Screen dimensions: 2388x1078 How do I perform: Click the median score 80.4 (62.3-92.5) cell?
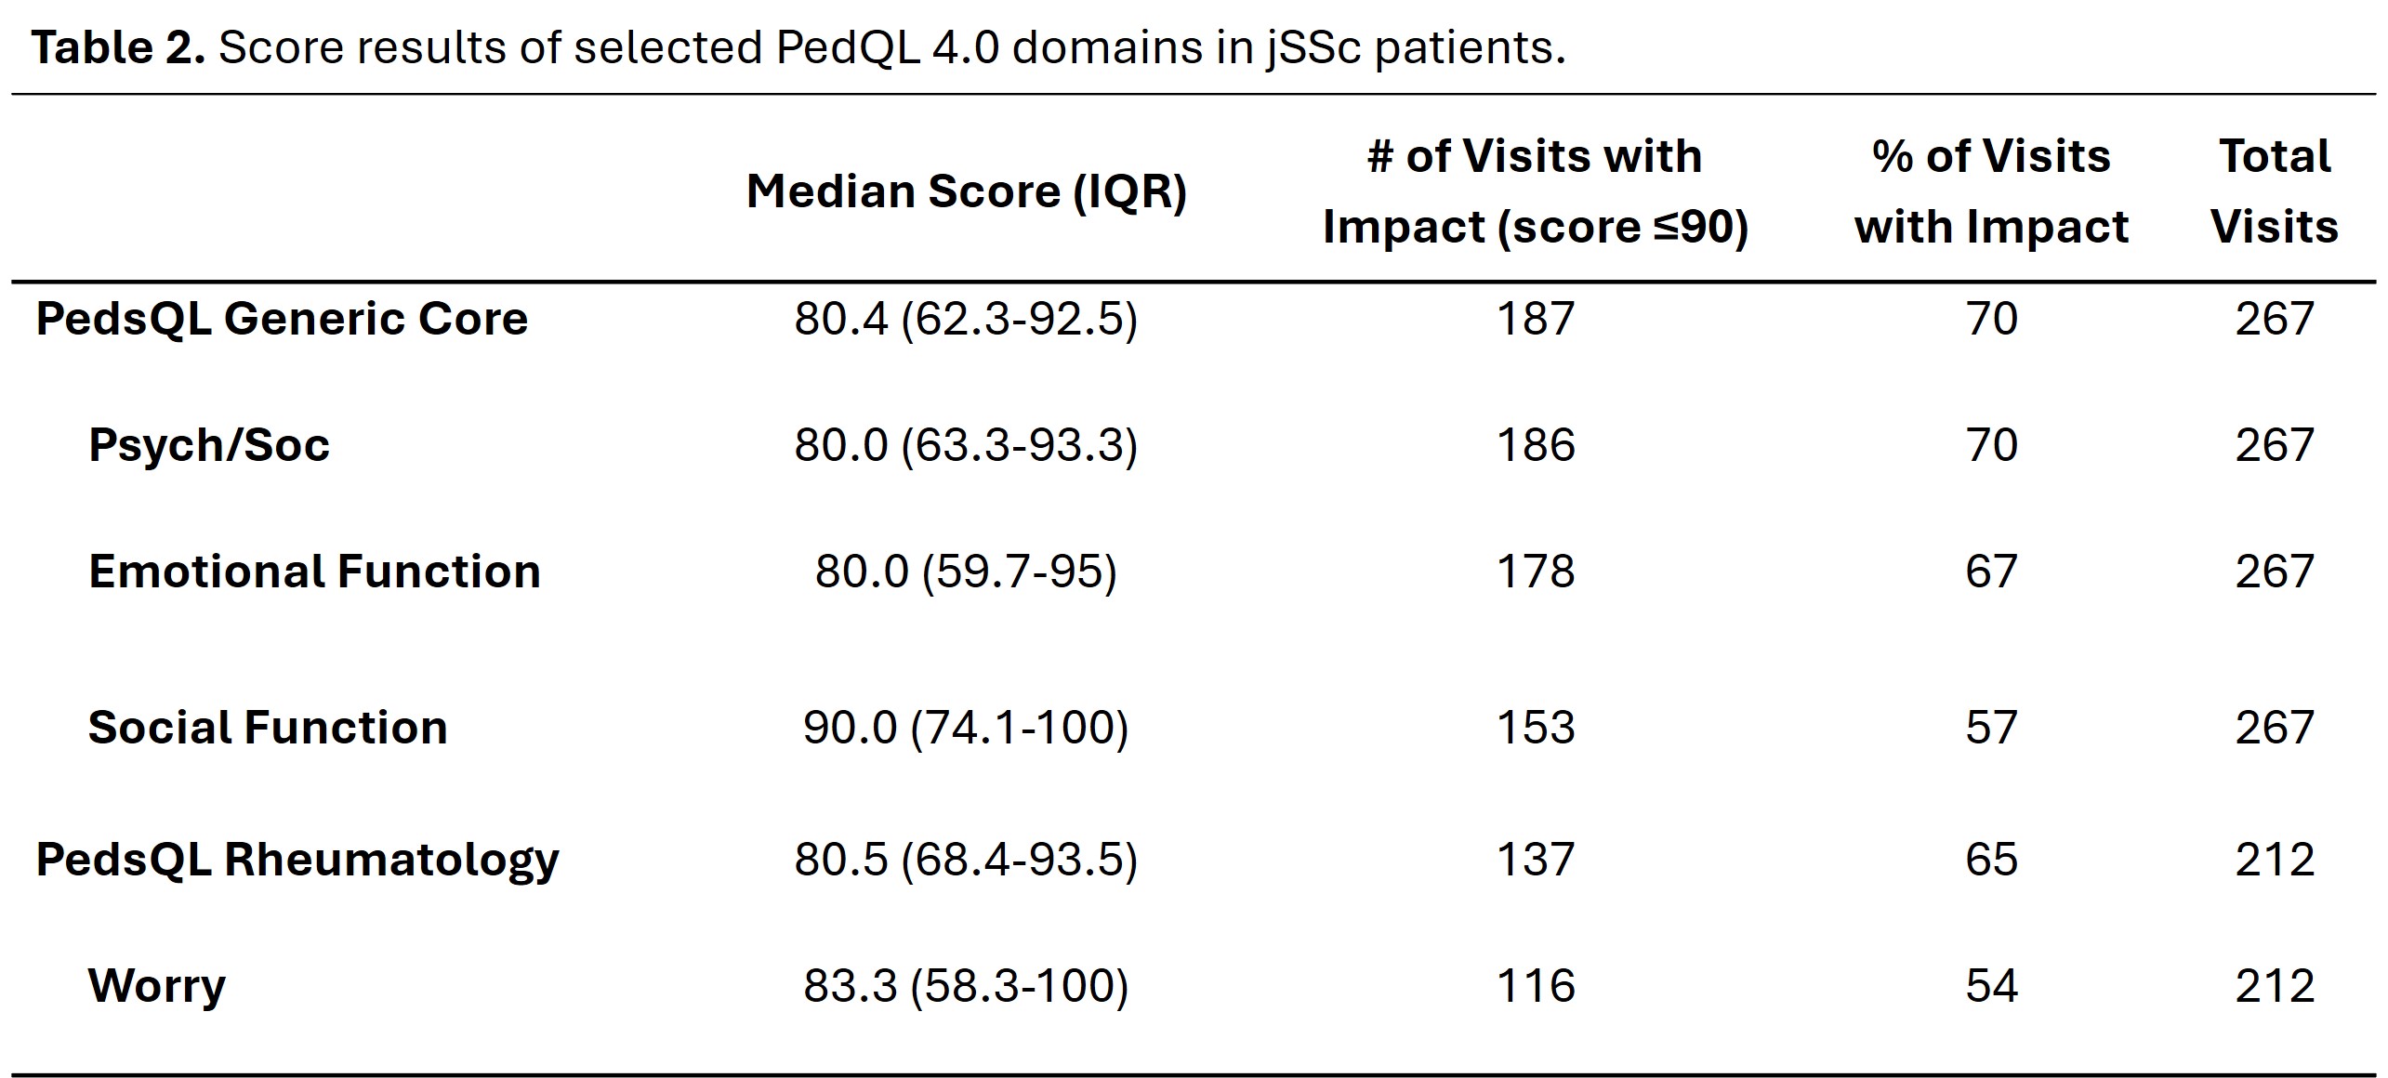pos(966,320)
